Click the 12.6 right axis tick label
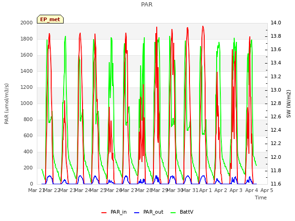Screen dimensions: 295x221 (x=276, y=116)
